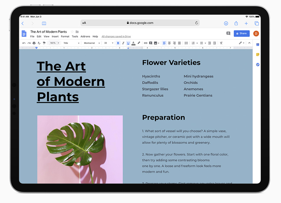This screenshot has height=203, width=281.
Task: Open the Format menu
Action: tap(65, 37)
